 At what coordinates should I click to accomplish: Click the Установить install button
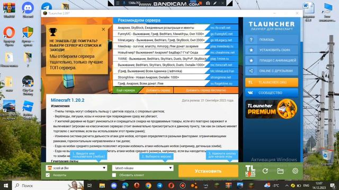pos(208,171)
